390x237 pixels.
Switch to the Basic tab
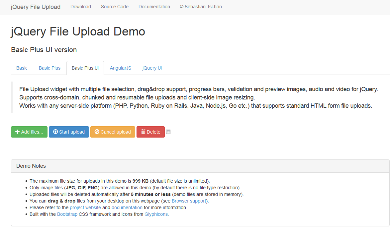point(22,68)
